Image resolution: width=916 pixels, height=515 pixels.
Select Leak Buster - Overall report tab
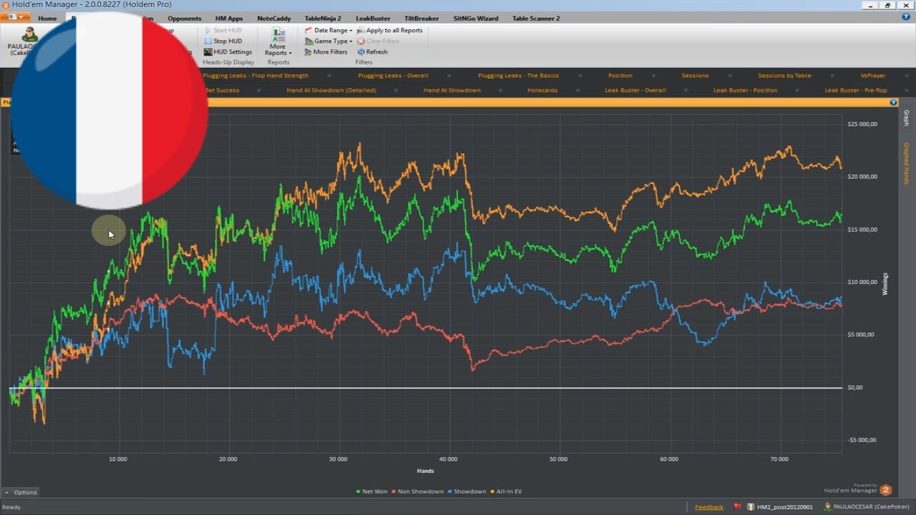coord(635,91)
